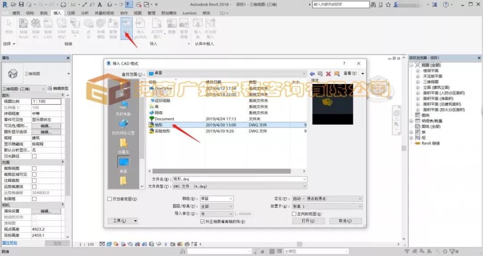Click the DWF markup ribbon icon
This screenshot has height=256, width=483.
click(x=62, y=28)
